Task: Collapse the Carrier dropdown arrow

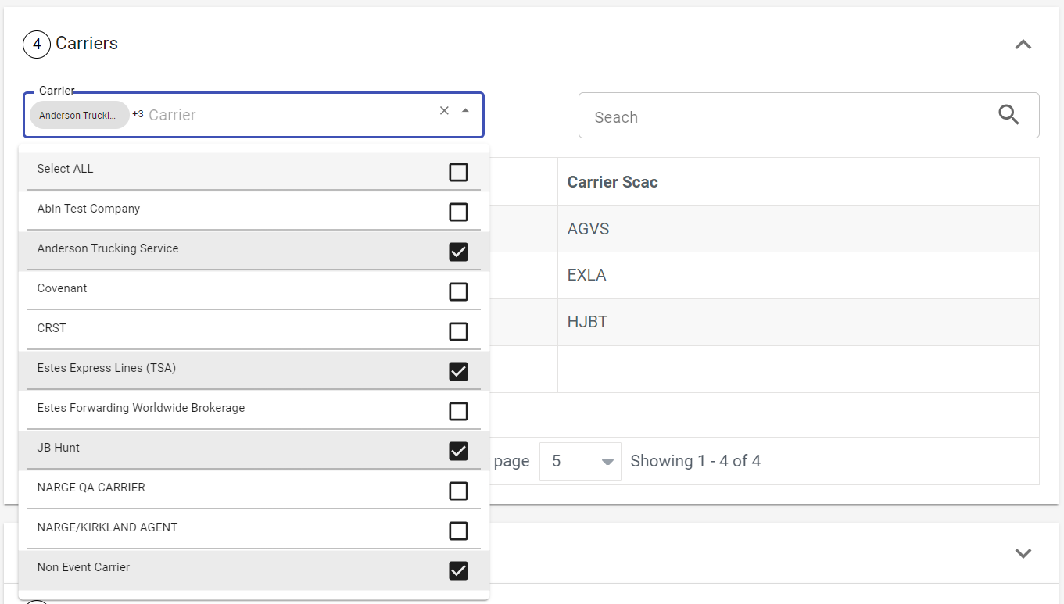Action: 466,111
